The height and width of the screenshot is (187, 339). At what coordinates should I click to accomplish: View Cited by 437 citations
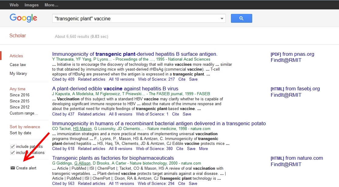click(x=63, y=114)
